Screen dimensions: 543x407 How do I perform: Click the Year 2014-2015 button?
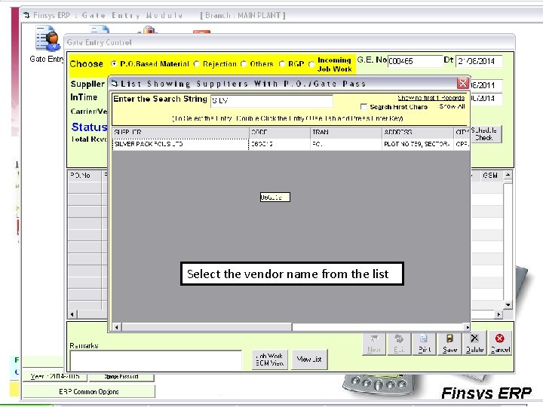click(55, 377)
